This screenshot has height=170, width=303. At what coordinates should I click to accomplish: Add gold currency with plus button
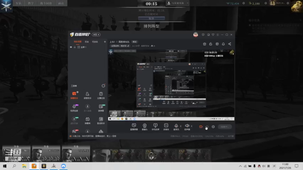pyautogui.click(x=266, y=3)
